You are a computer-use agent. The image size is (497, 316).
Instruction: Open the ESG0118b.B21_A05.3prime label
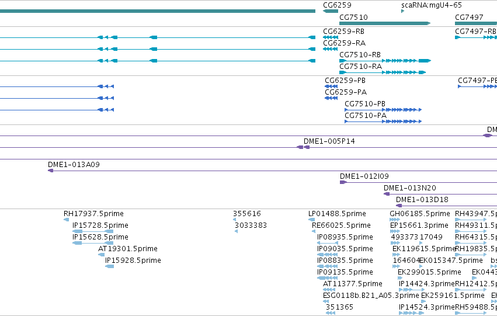tap(371, 296)
